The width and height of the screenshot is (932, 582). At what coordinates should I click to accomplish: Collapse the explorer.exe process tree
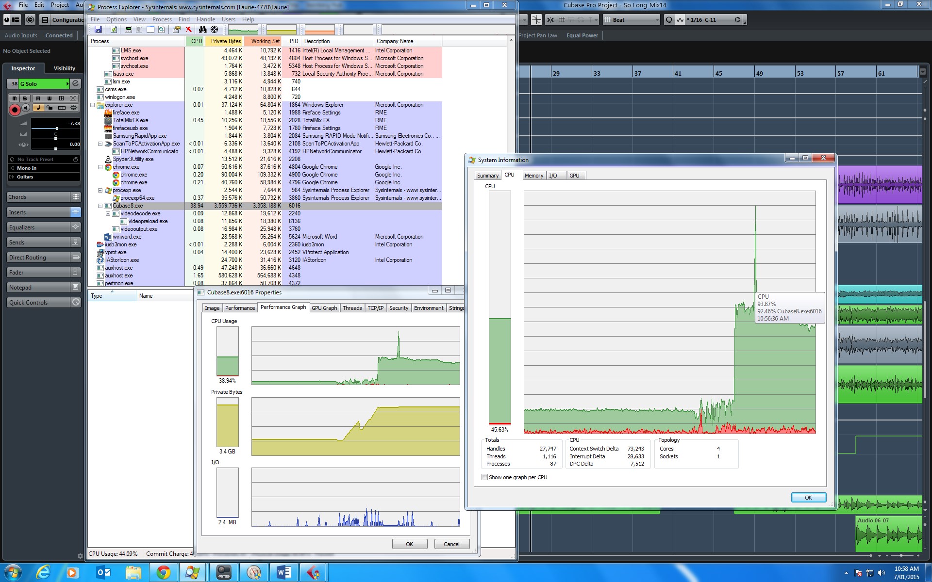[93, 105]
